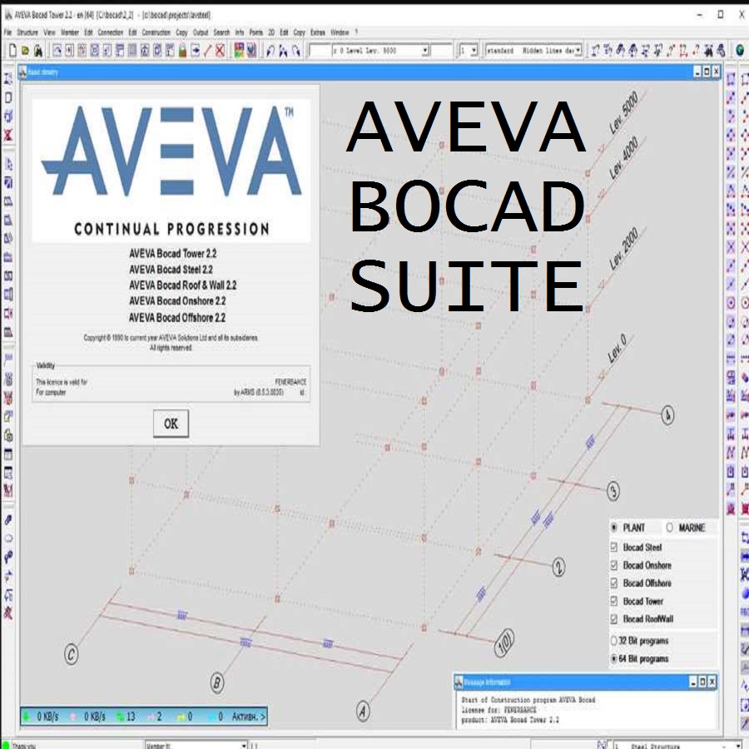Select the red scissors cut icon
Screen dimensions: 749x749
(x=206, y=50)
